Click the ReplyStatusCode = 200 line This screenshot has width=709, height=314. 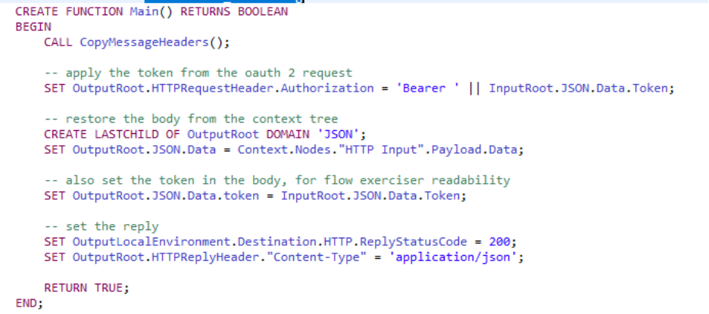point(280,241)
